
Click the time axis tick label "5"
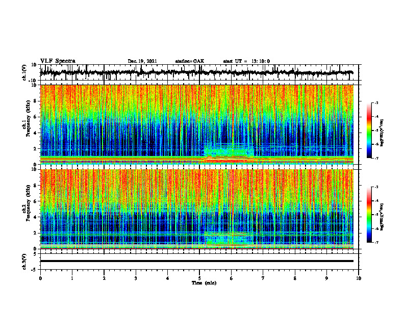click(x=199, y=278)
